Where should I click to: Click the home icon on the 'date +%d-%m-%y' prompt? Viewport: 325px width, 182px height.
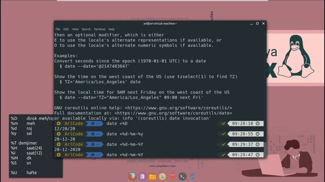click(x=92, y=134)
